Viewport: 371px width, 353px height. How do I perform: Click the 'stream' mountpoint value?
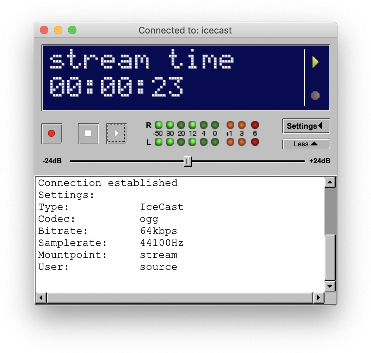click(159, 255)
